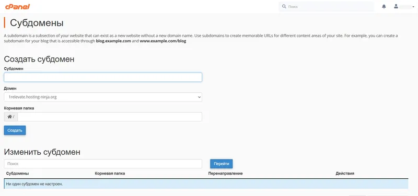
Task: Click the 'Ни один субдомен не настроен.' row
Action: coord(206,184)
